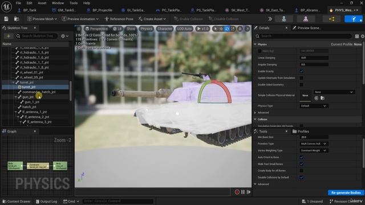Click the record simulation red button
The image size is (365, 205).
pos(237,192)
